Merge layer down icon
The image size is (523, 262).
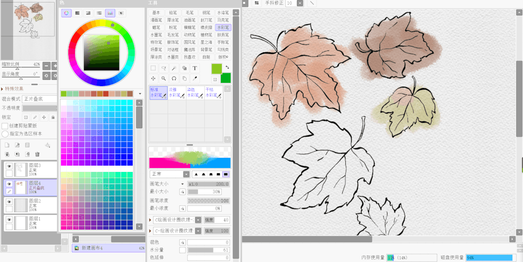pos(7,154)
